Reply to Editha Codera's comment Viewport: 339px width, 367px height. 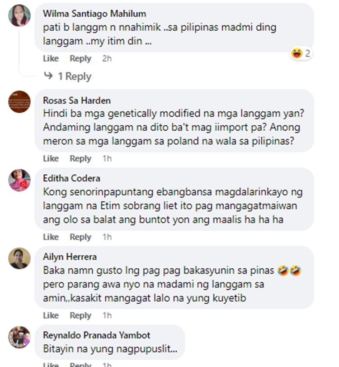point(80,237)
